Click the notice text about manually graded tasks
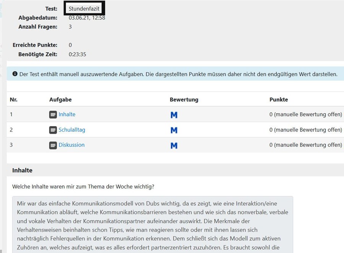 178,74
